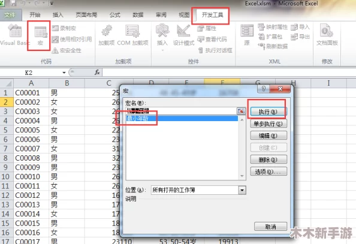Select row 2 header

point(6,103)
